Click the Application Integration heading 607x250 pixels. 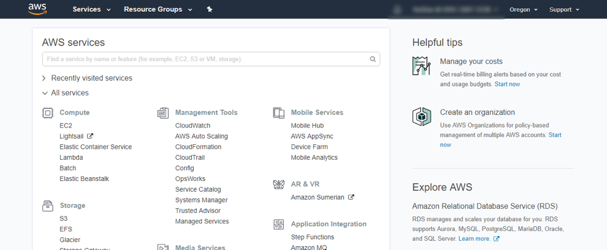(329, 224)
